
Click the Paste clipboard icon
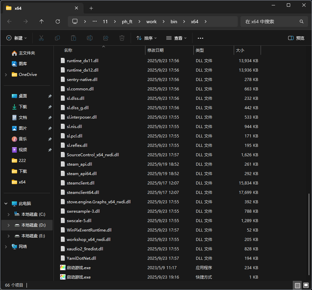point(74,38)
